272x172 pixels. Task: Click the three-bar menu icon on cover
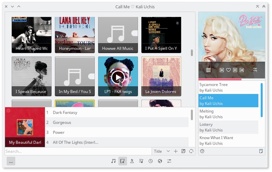[208, 70]
